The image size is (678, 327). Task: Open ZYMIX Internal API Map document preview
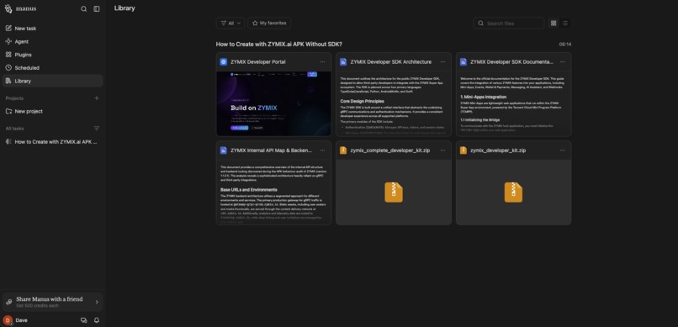click(273, 193)
